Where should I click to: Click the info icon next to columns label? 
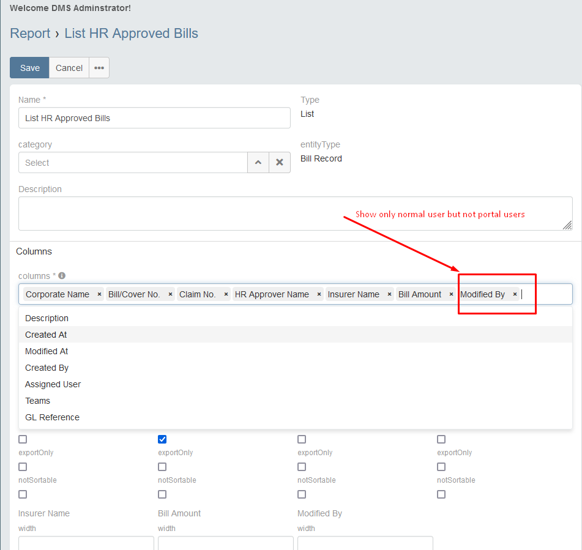62,276
